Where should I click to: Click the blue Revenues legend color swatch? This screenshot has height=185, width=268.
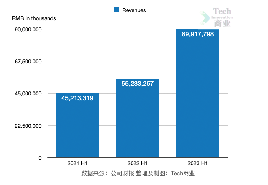[x=117, y=10]
